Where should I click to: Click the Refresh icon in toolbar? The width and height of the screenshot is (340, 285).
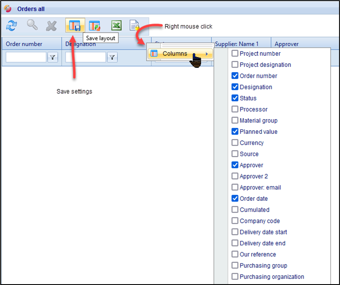[11, 26]
